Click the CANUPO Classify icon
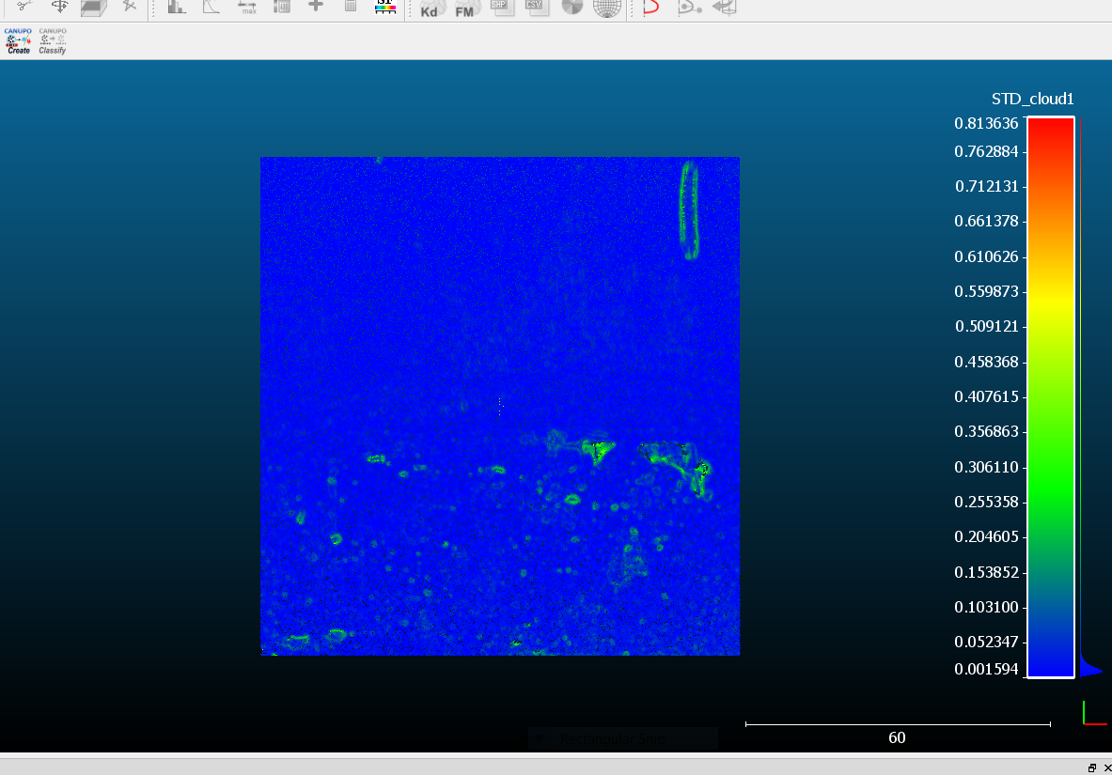 [x=53, y=41]
